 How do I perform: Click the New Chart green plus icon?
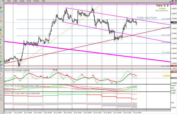(x=1, y=7)
